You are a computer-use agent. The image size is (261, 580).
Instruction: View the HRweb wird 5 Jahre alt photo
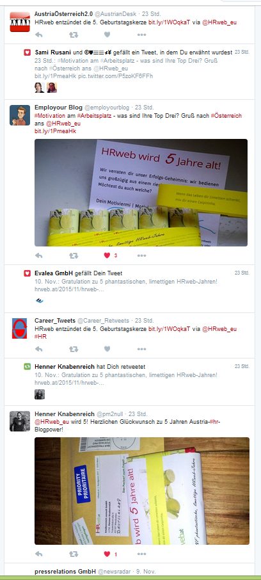(x=141, y=192)
